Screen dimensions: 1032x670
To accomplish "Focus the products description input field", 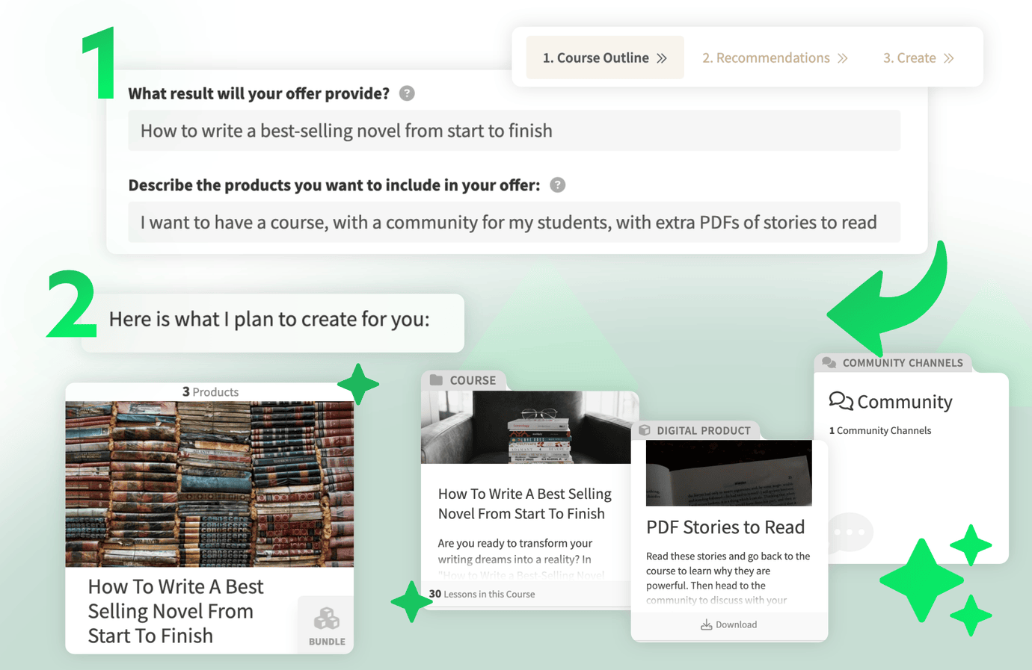I will (515, 223).
